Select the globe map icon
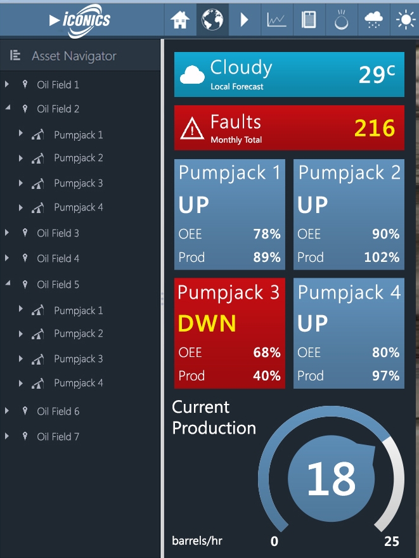Image resolution: width=419 pixels, height=558 pixels. pos(212,20)
